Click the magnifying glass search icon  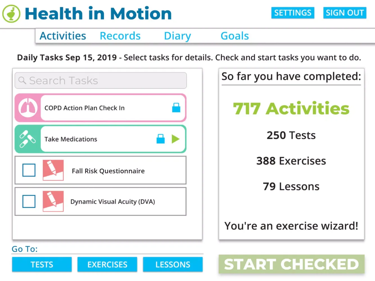click(x=22, y=81)
